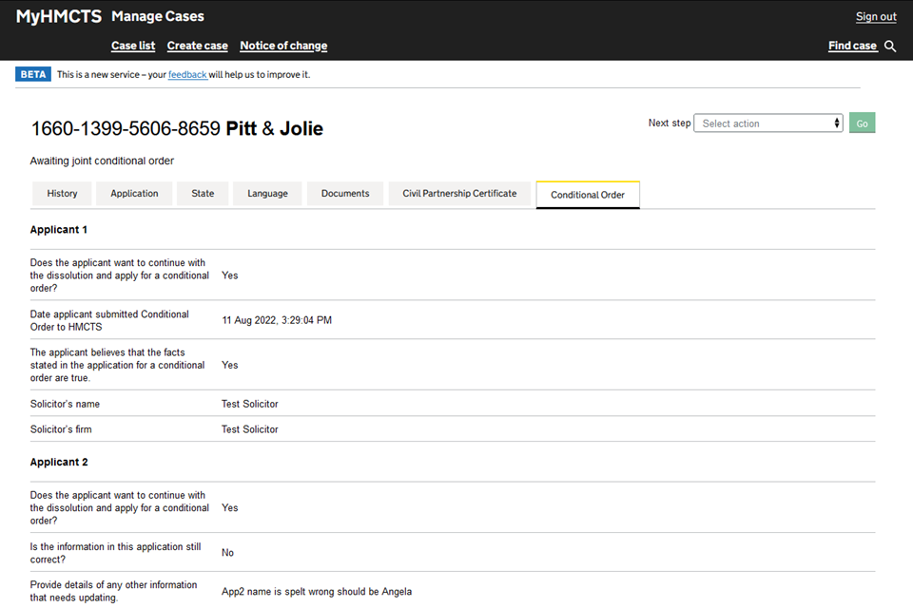This screenshot has width=913, height=608.
Task: Click the Case list link
Action: [133, 46]
